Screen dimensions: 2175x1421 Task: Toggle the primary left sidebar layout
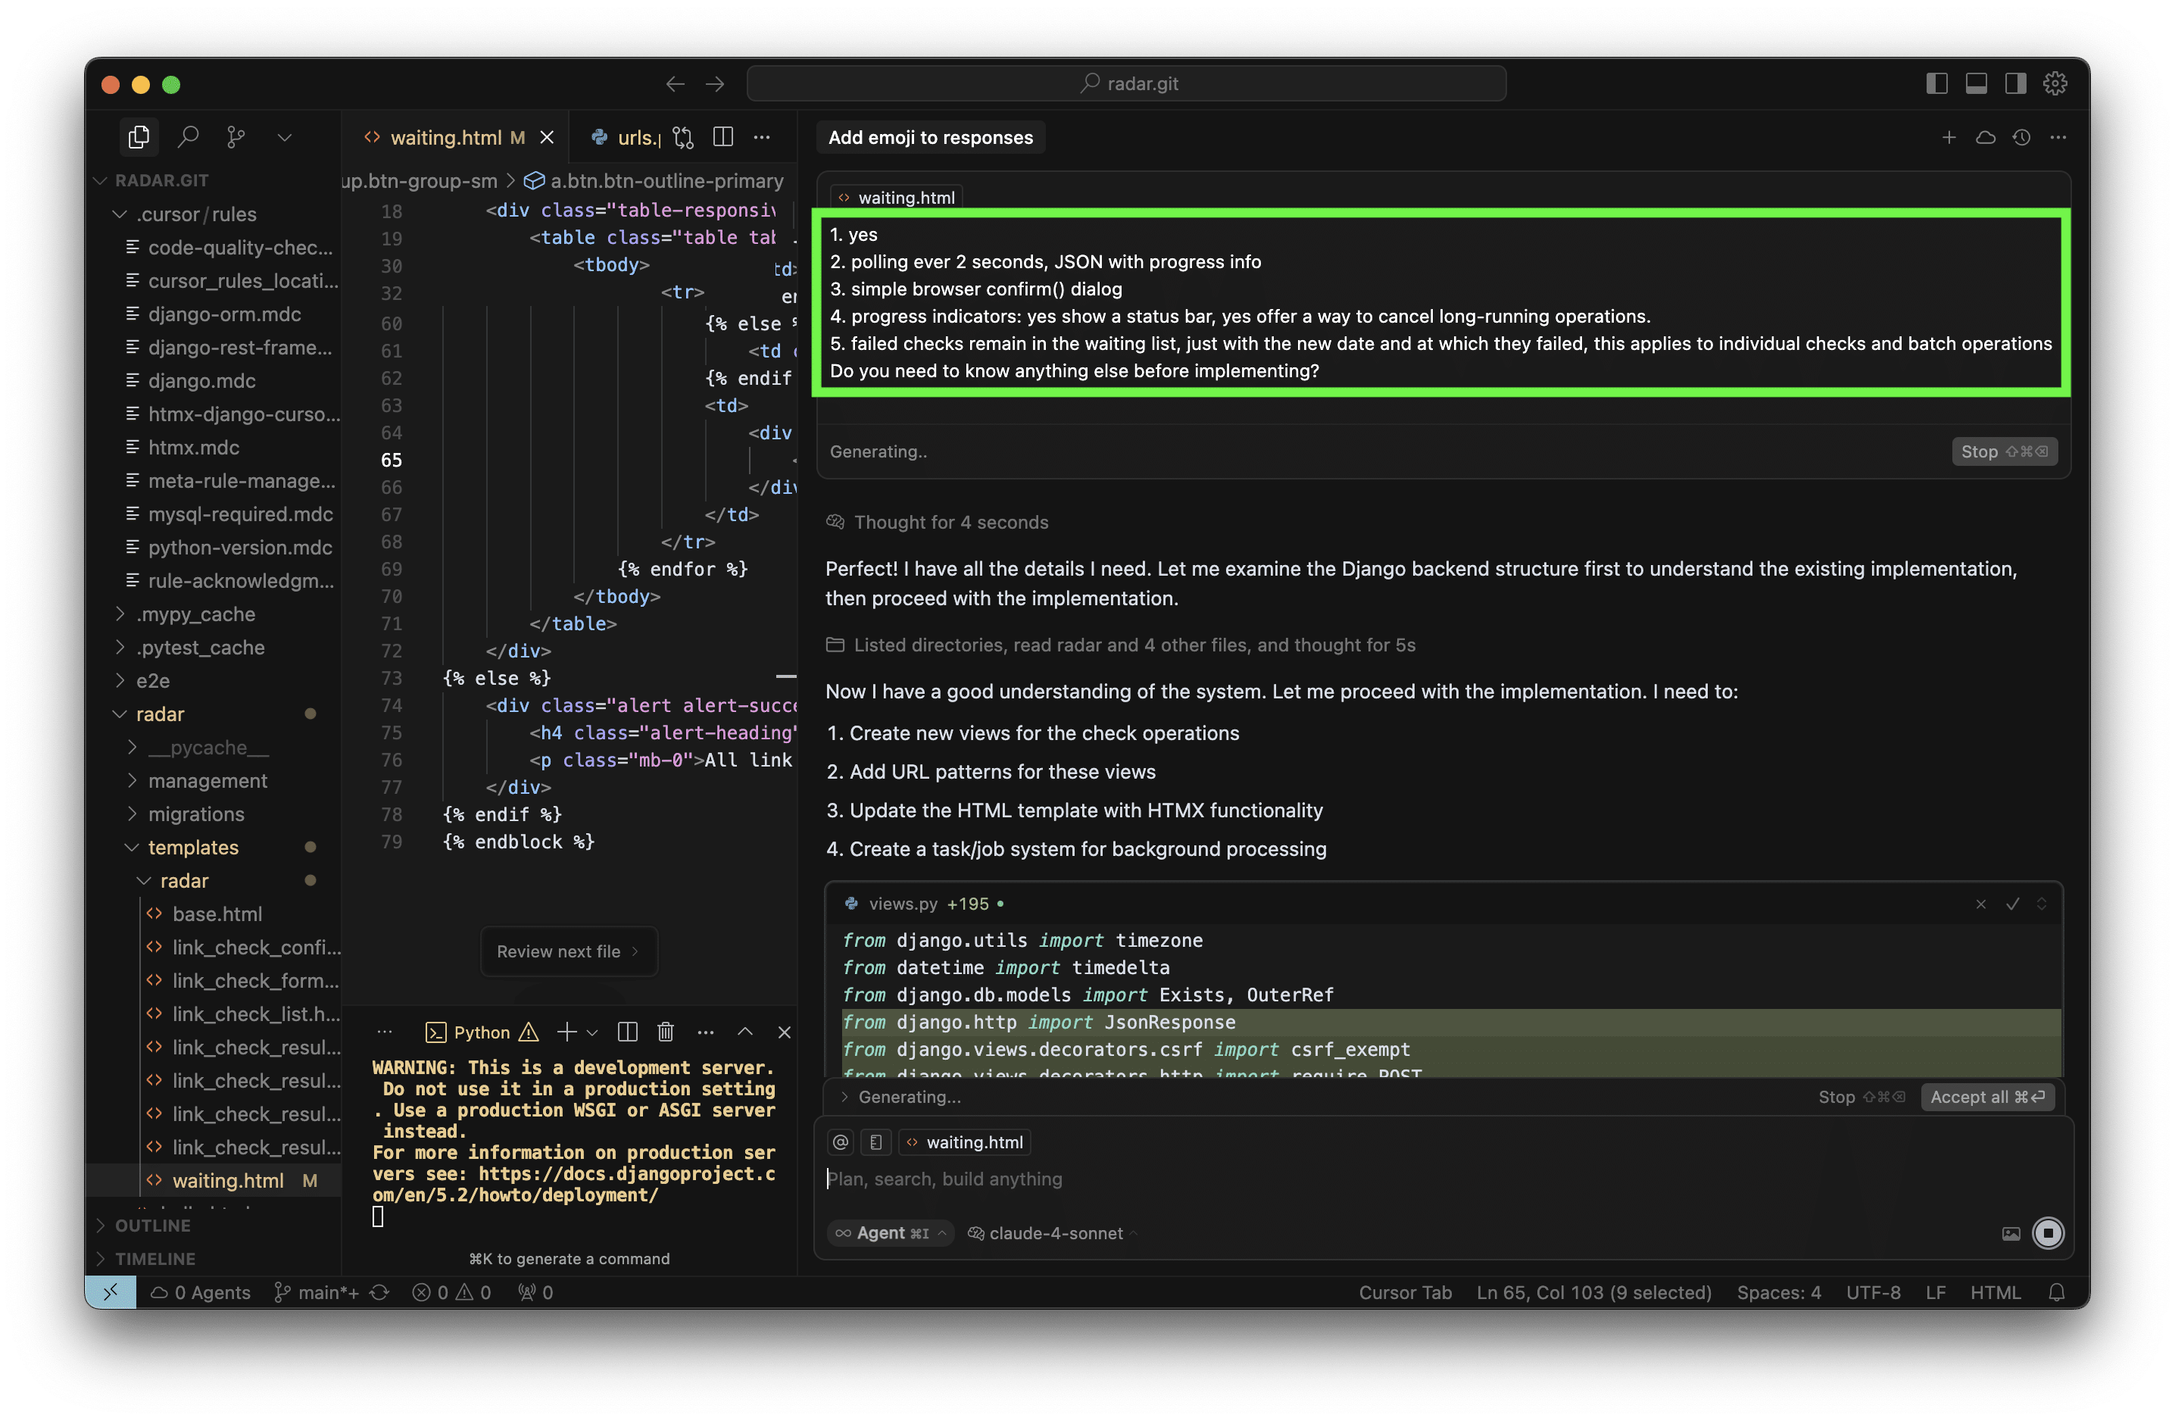[1936, 84]
